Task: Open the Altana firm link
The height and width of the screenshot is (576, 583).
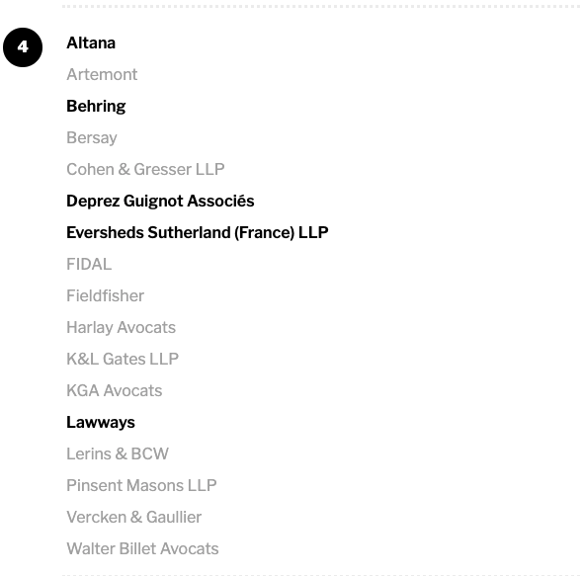Action: coord(91,43)
